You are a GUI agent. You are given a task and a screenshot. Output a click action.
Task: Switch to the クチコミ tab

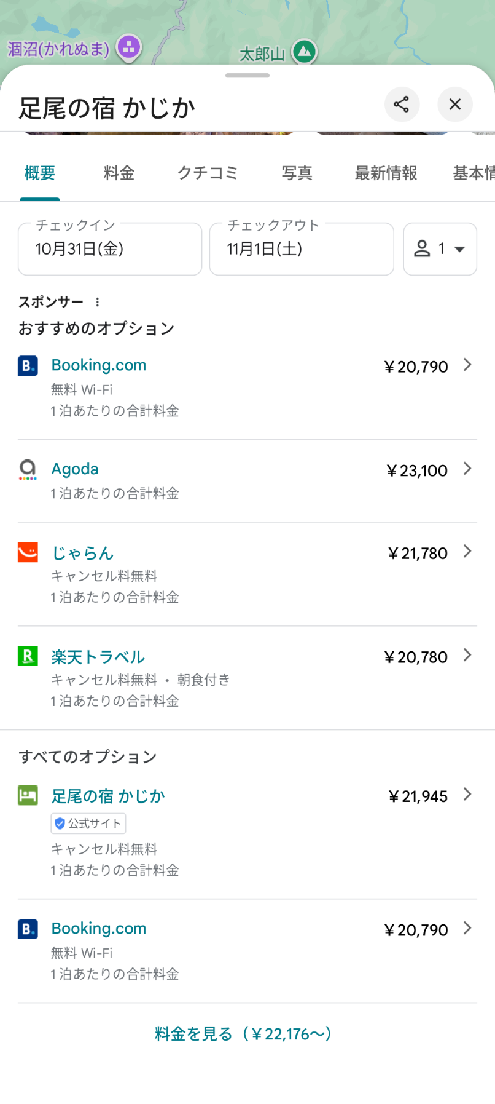tap(208, 173)
